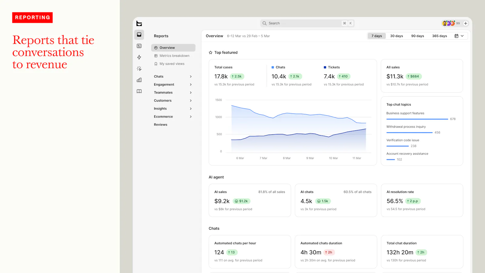Open the bar chart reports icon
This screenshot has width=485, height=273.
[x=139, y=80]
